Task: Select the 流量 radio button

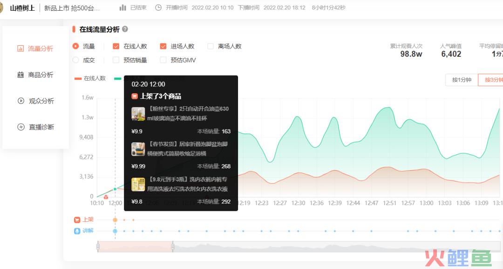Action: (x=76, y=46)
